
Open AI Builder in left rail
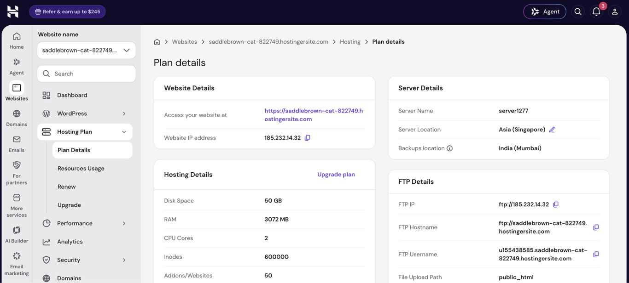tap(17, 234)
